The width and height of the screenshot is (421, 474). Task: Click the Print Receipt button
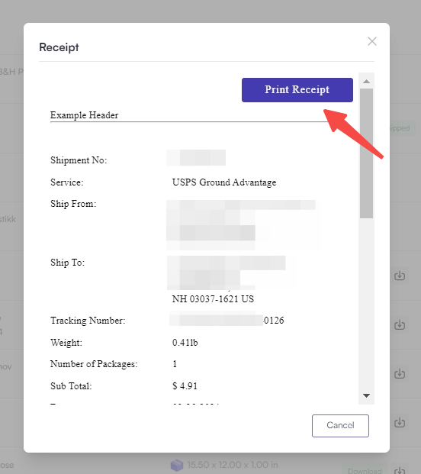[297, 90]
